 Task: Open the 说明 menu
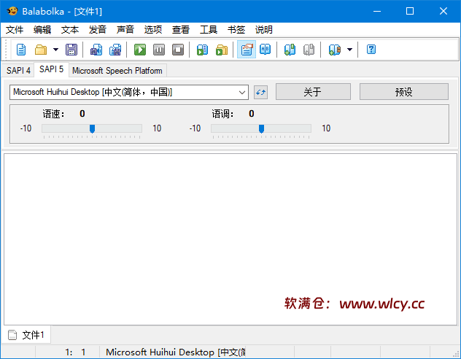pos(264,30)
